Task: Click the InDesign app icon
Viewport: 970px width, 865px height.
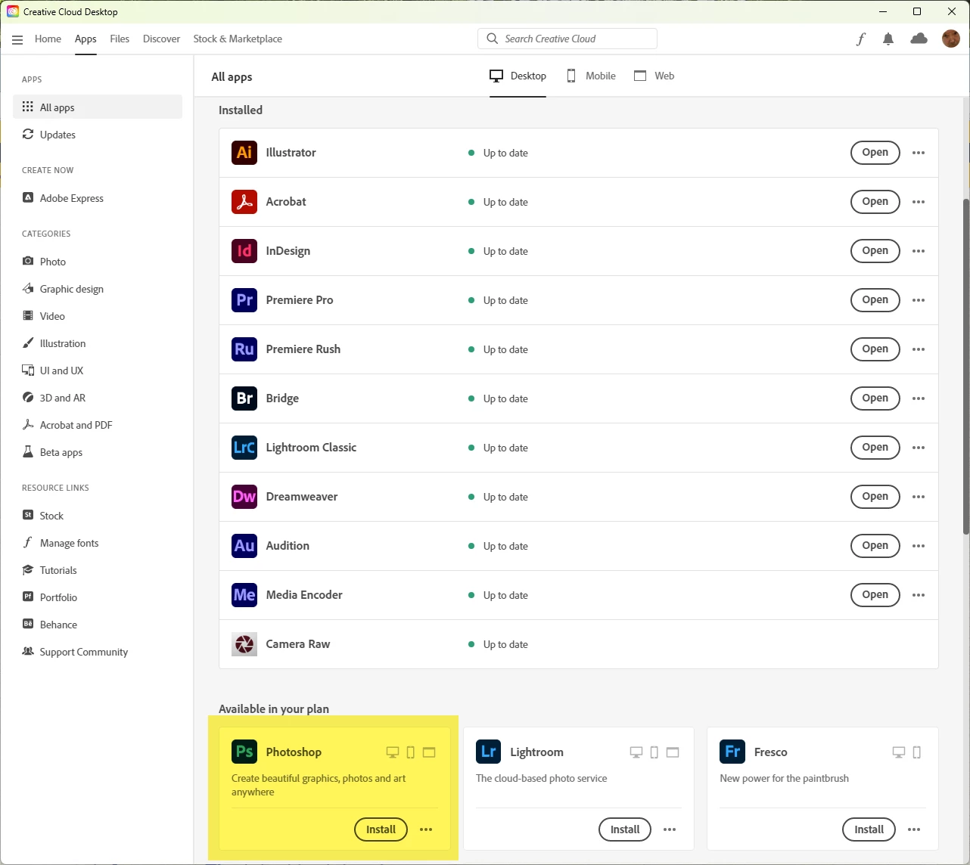Action: (244, 251)
